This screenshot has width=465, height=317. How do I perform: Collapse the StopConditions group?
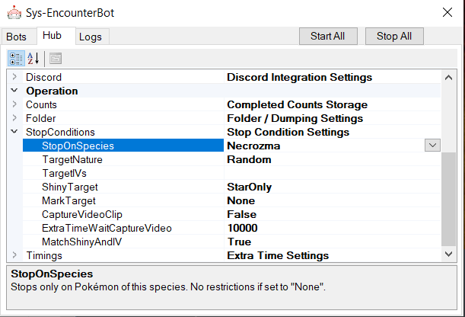click(14, 132)
